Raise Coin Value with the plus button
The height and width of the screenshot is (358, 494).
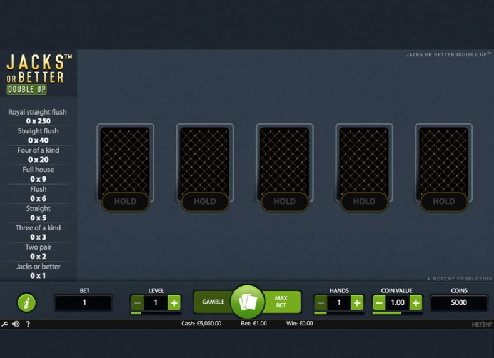[x=416, y=303]
